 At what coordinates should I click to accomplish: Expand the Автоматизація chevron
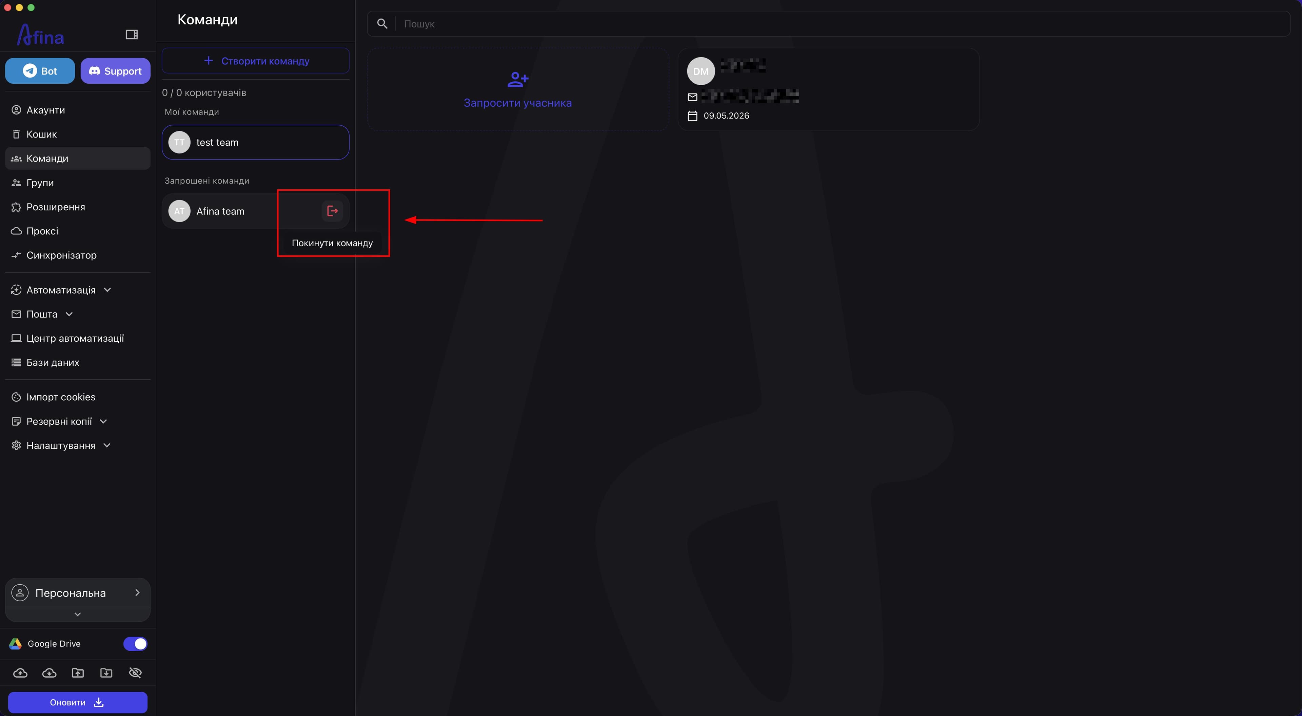107,290
